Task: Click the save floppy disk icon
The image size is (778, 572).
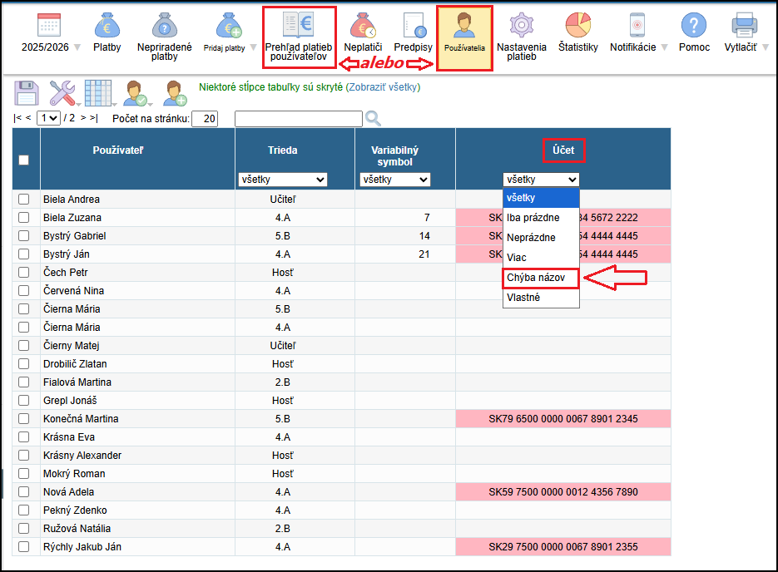Action: [x=27, y=92]
